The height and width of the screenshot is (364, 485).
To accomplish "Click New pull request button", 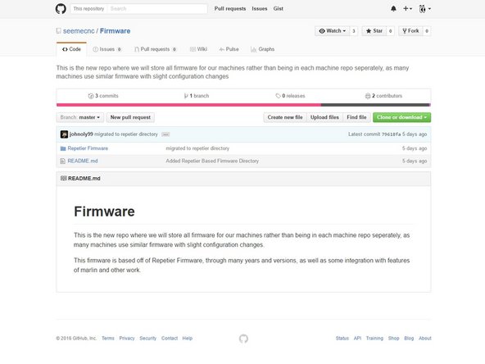I will pos(130,117).
